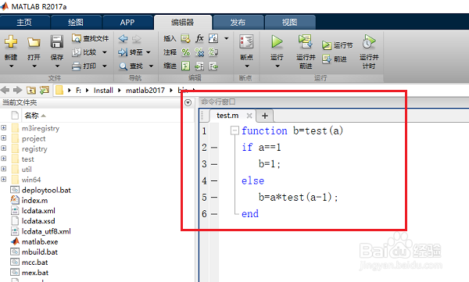Navigate back with the blue left arrow
This screenshot has height=282, width=469.
[x=123, y=38]
